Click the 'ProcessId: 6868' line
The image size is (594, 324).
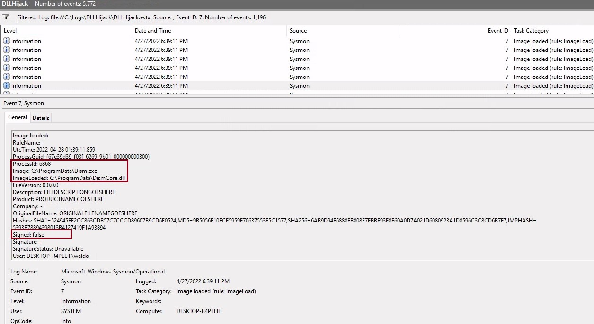coord(32,164)
